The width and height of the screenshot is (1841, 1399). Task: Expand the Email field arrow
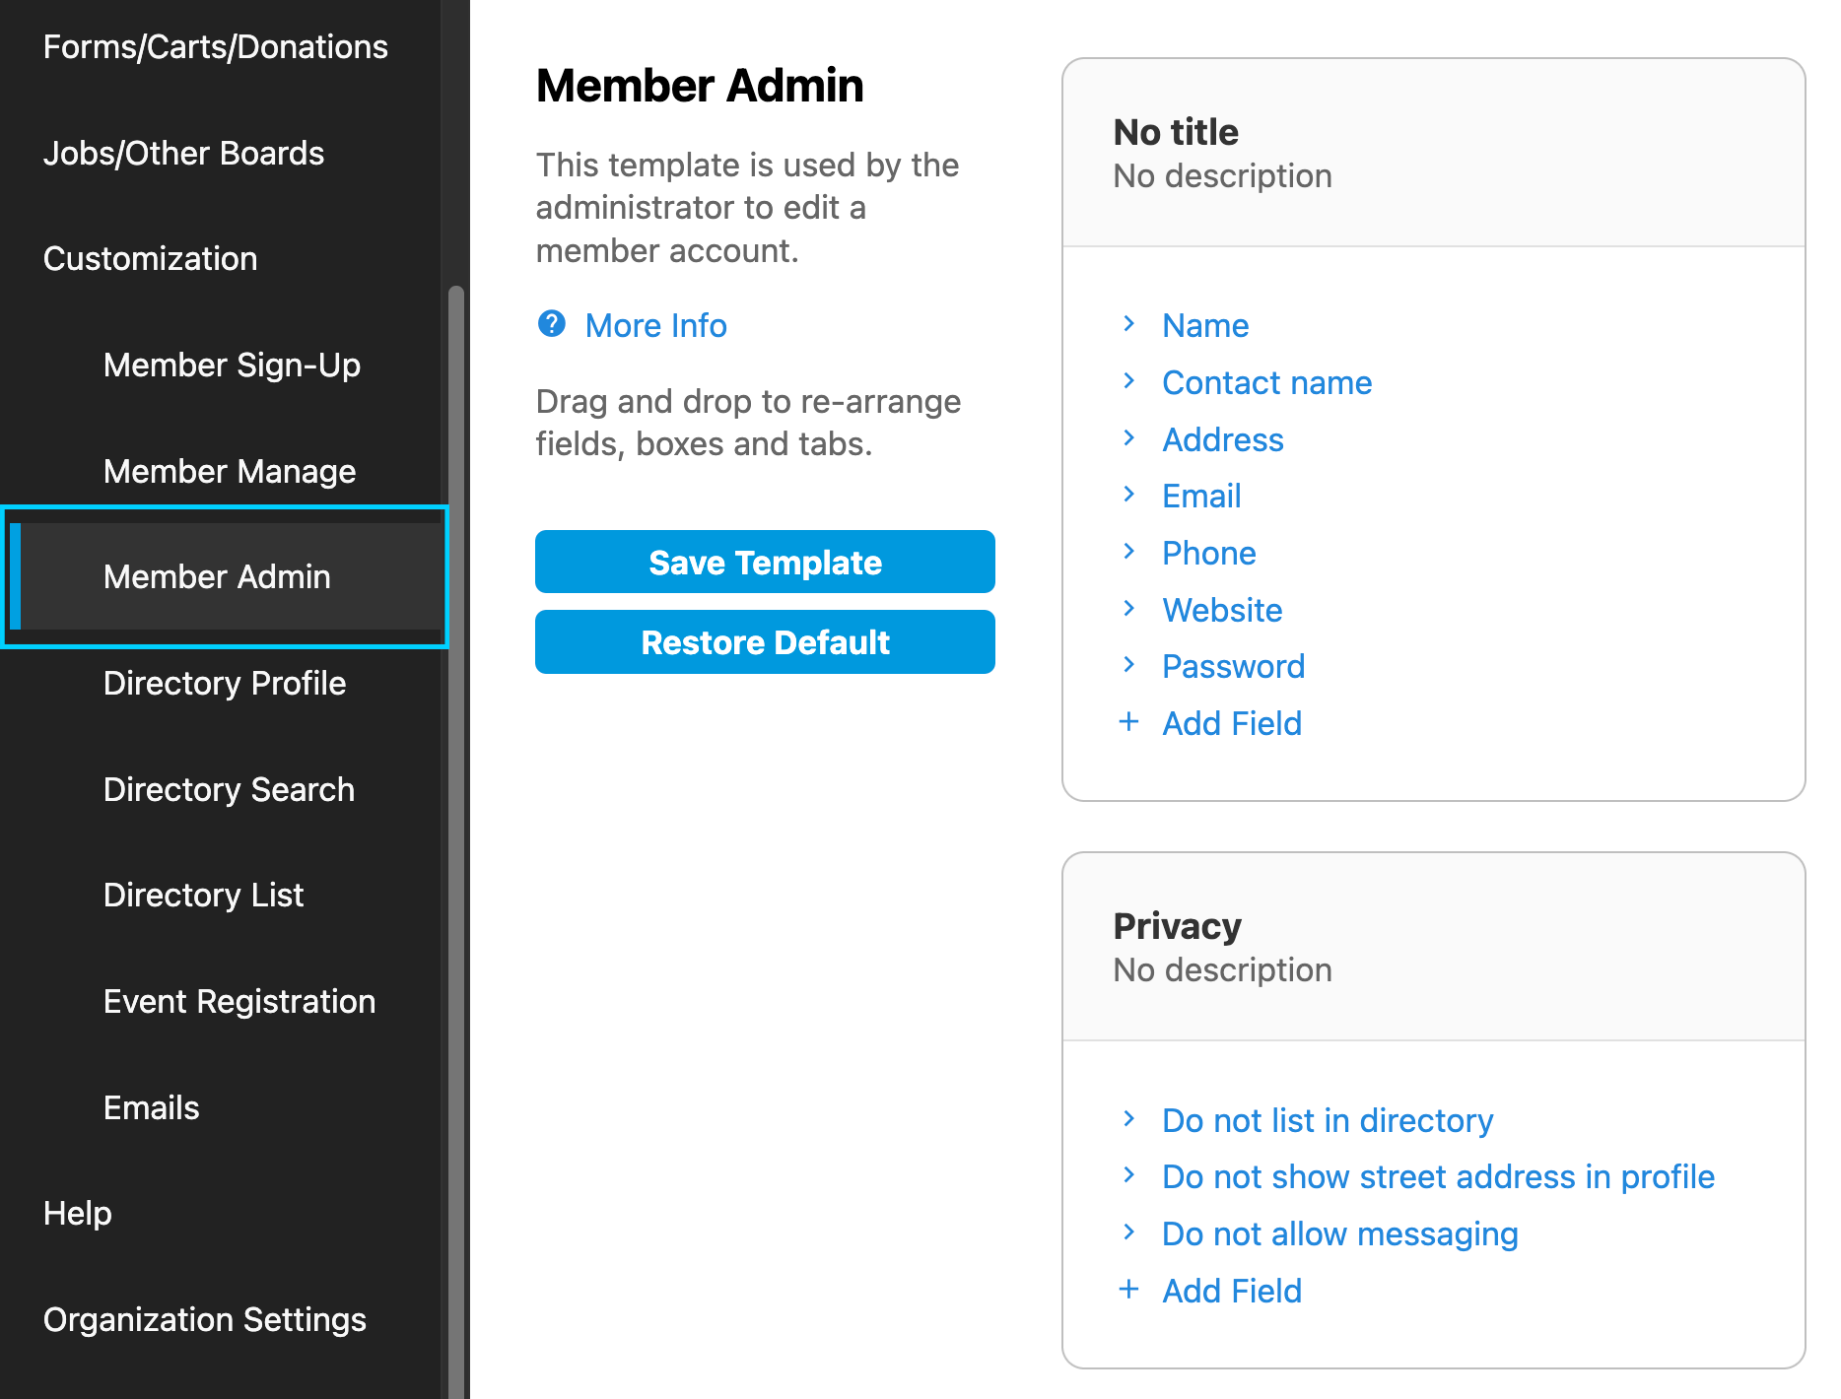1129,495
